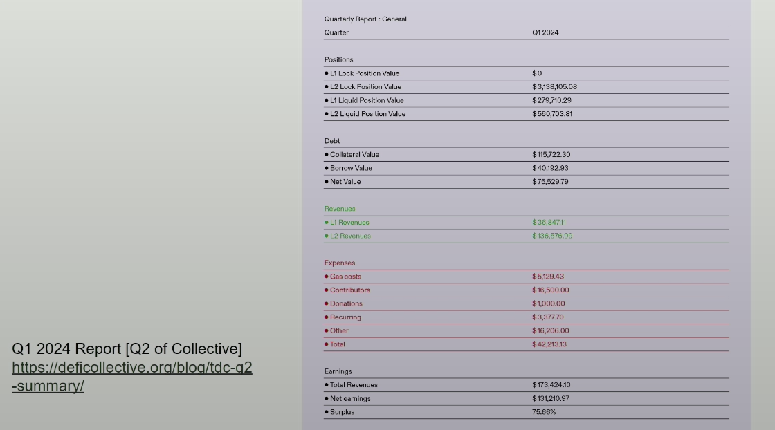Select the L2 Lock Position Value row label
The height and width of the screenshot is (430, 775).
tap(365, 87)
